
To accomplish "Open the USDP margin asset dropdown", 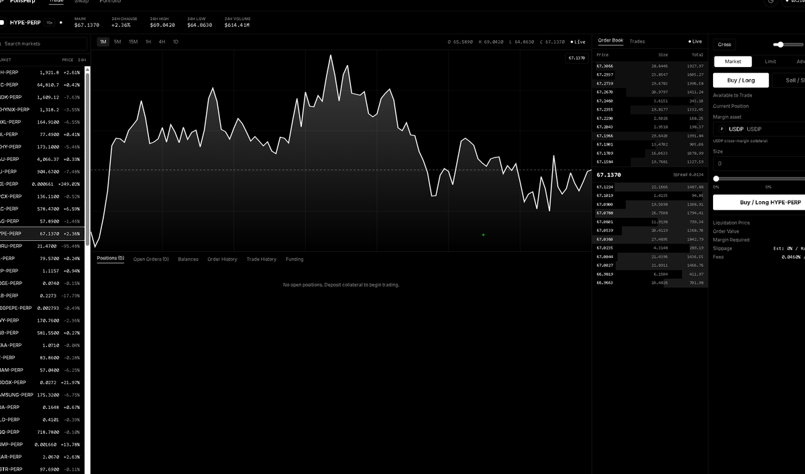I will [759, 129].
